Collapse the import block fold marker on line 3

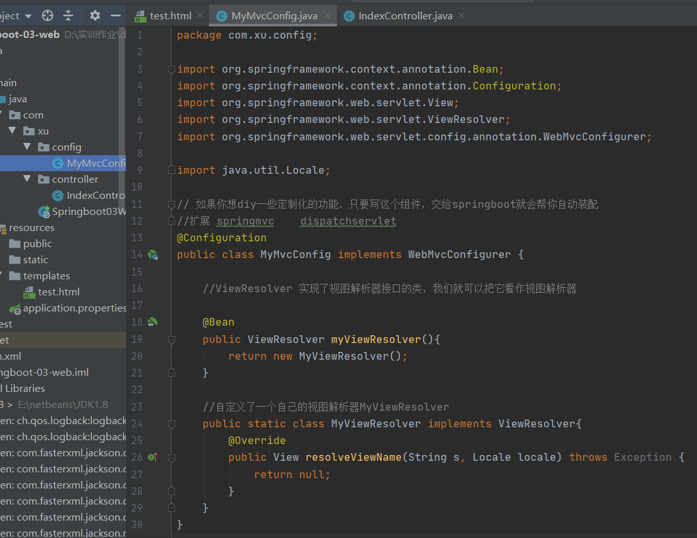point(171,69)
